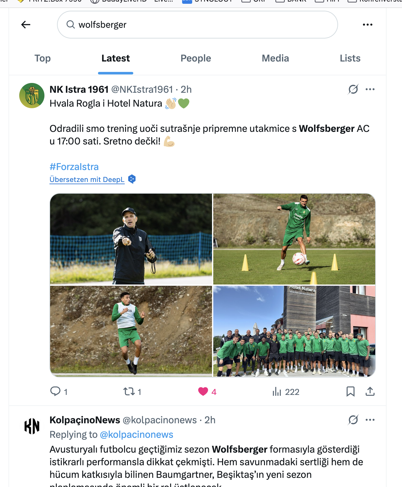This screenshot has width=402, height=487.
Task: Click the Grok icon on NK Istra post
Action: click(353, 89)
